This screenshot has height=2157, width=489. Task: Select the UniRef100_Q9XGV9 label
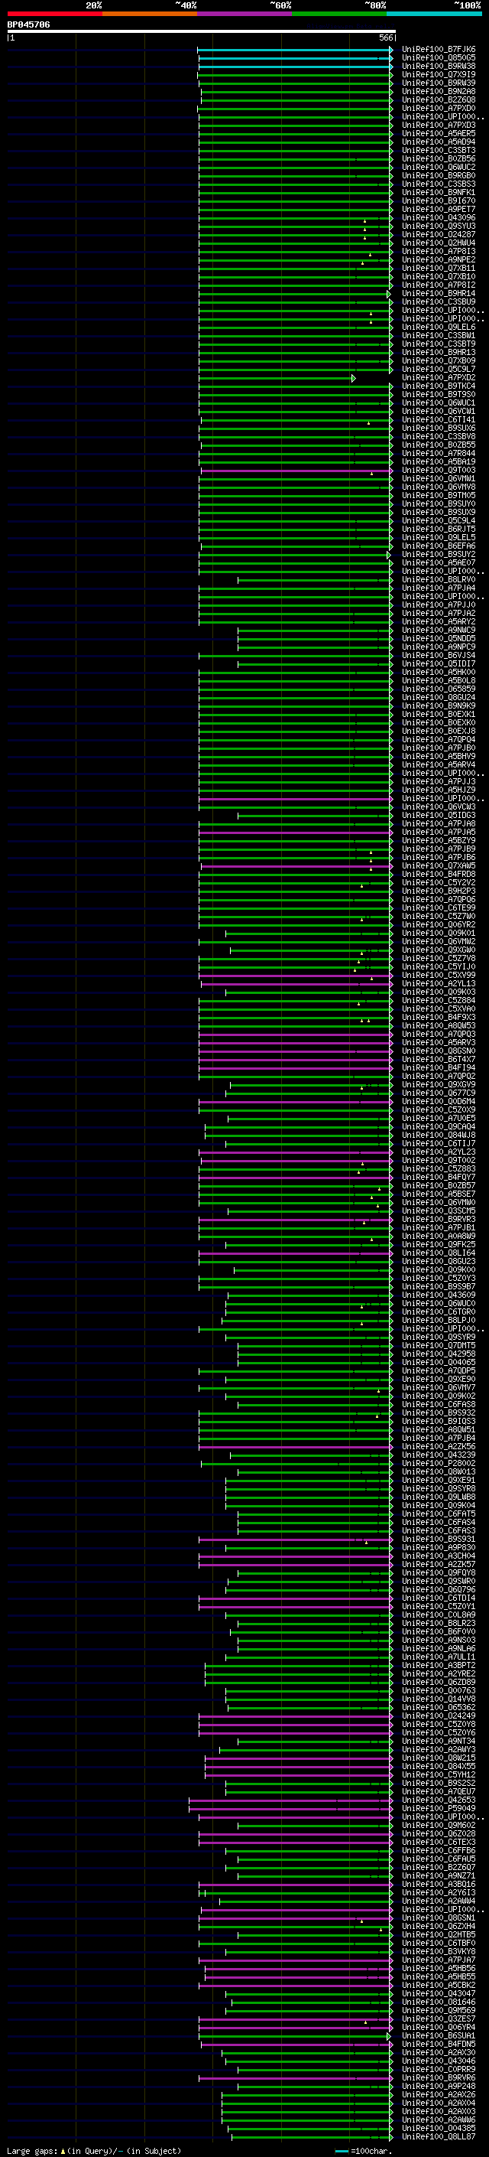tap(439, 1084)
